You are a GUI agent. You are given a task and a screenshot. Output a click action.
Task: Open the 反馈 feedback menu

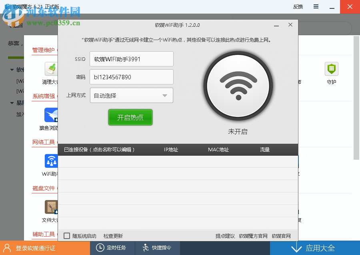point(298,6)
